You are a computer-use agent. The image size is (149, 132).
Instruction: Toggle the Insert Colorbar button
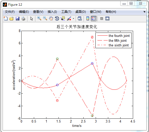[x=88, y=18]
